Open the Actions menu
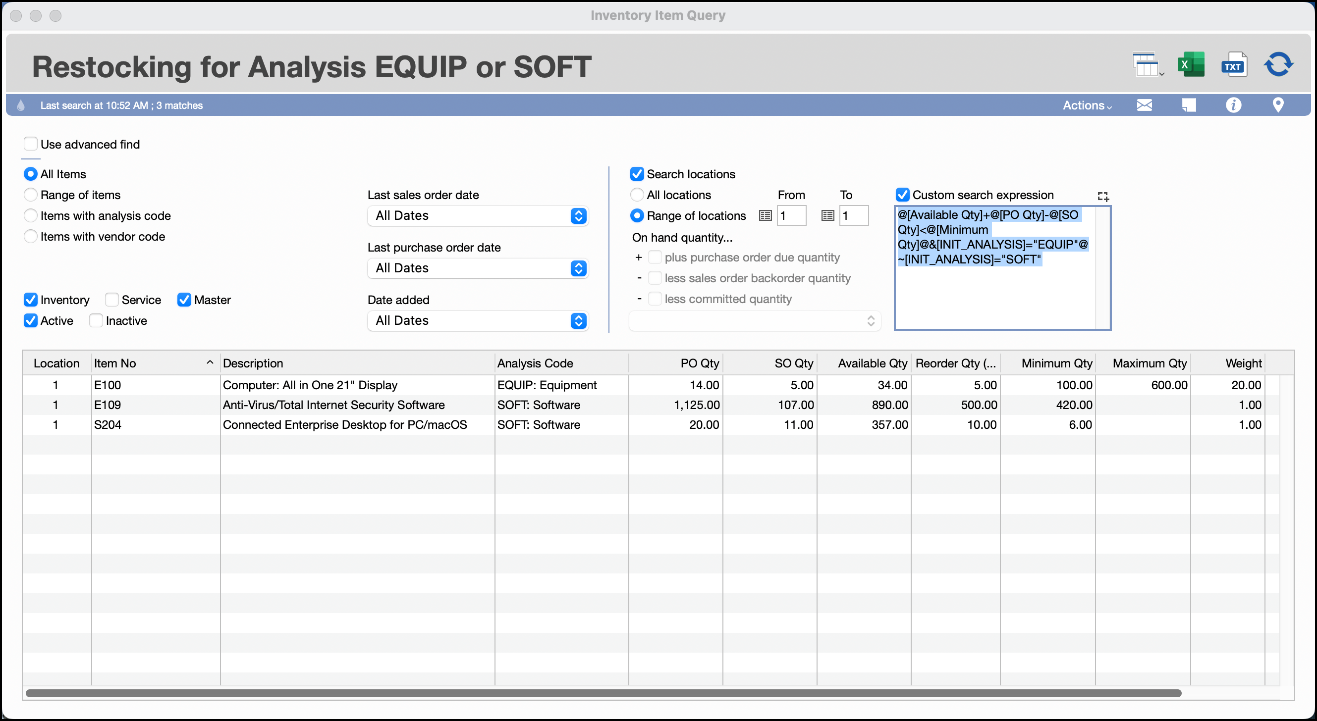The image size is (1317, 721). (1087, 105)
